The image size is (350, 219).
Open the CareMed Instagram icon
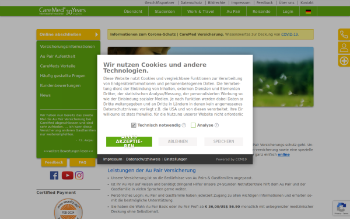(79, 175)
